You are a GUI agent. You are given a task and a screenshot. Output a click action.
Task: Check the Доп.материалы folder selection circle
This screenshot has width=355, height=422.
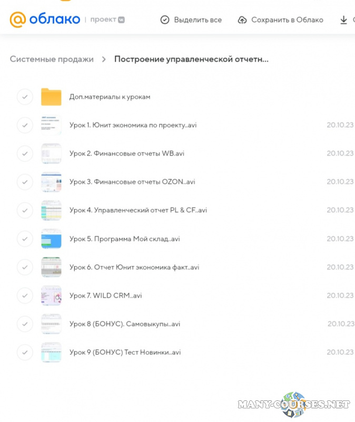pyautogui.click(x=25, y=97)
